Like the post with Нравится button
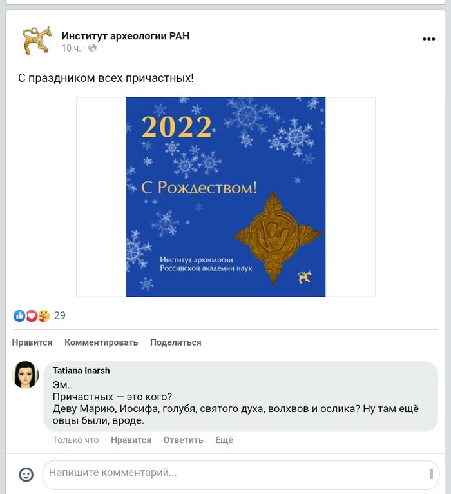 pyautogui.click(x=32, y=342)
